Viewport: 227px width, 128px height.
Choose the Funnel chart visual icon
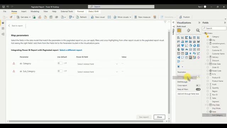pyautogui.click(x=183, y=46)
